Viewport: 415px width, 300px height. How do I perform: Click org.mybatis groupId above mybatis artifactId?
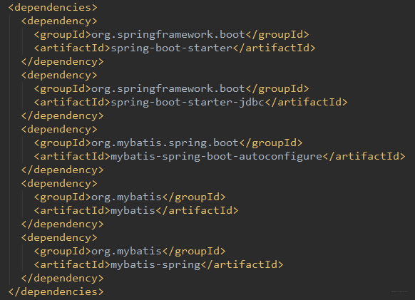(x=126, y=197)
